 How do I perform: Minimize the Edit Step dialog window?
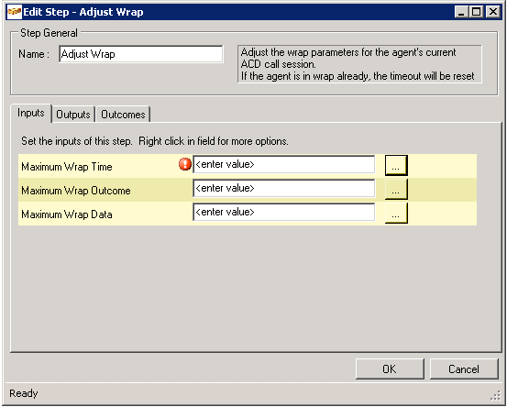461,12
